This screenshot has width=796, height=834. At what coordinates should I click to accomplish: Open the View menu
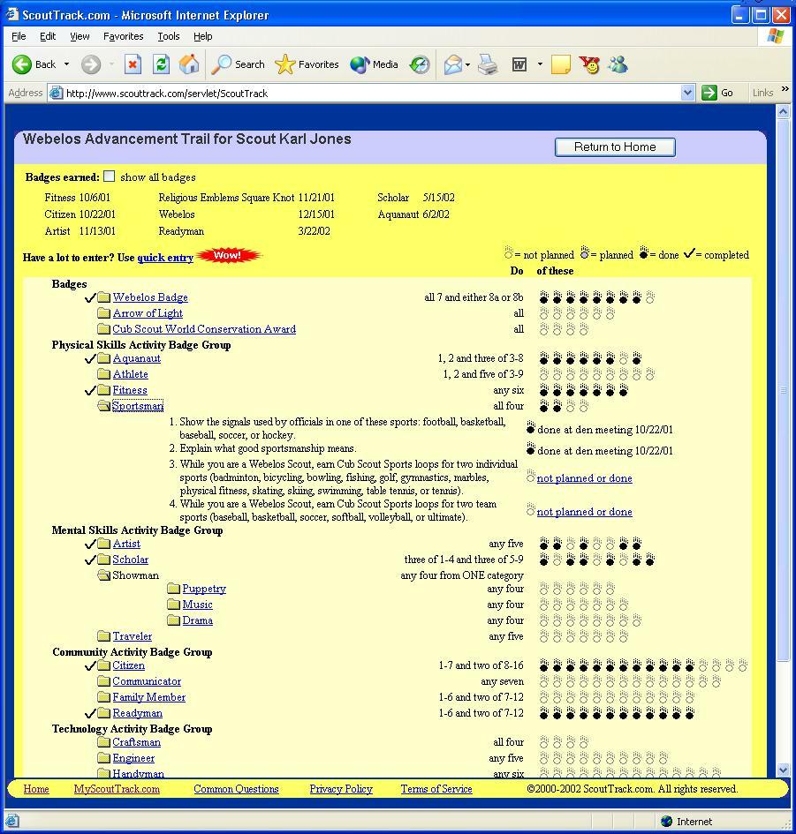80,36
